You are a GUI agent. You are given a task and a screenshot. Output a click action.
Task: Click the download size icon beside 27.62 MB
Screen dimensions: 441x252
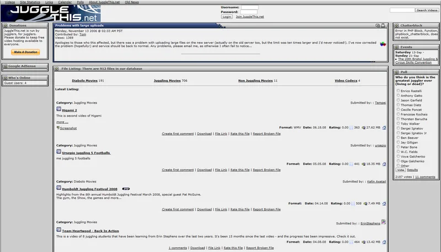363,128
